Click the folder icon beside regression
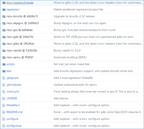This screenshot has height=129, width=144. [x=4, y=10]
